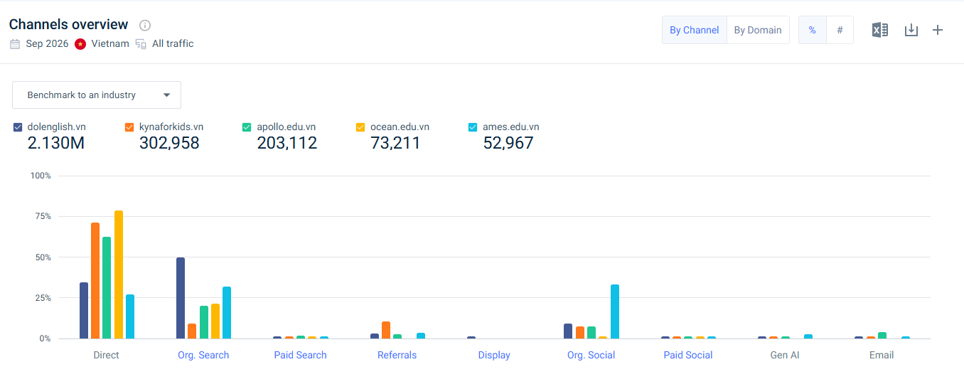The image size is (964, 384).
Task: Click the ocean.edu.vn bar in Direct
Action: [x=119, y=274]
